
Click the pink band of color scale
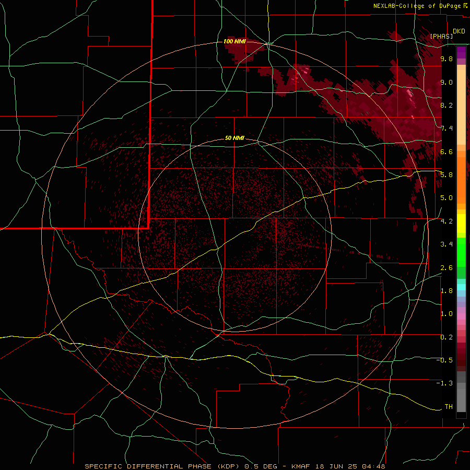click(461, 316)
